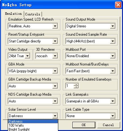Open Emulation Speed, LCD Refresh dropdown
Screen dimensions: 123x131
click(55, 26)
